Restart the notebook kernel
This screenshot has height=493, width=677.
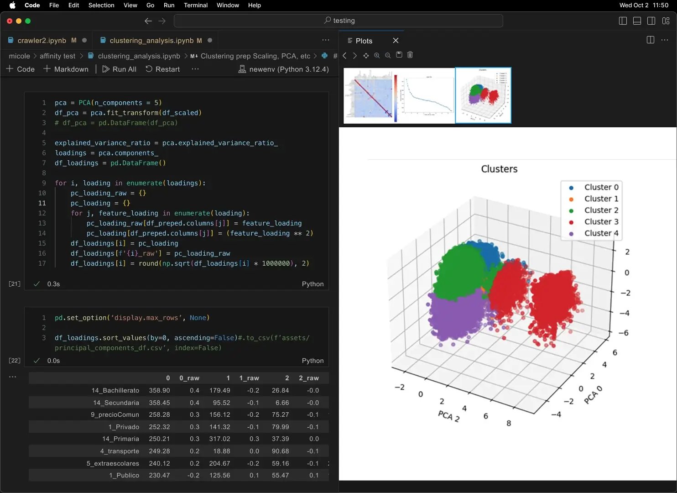coord(163,69)
